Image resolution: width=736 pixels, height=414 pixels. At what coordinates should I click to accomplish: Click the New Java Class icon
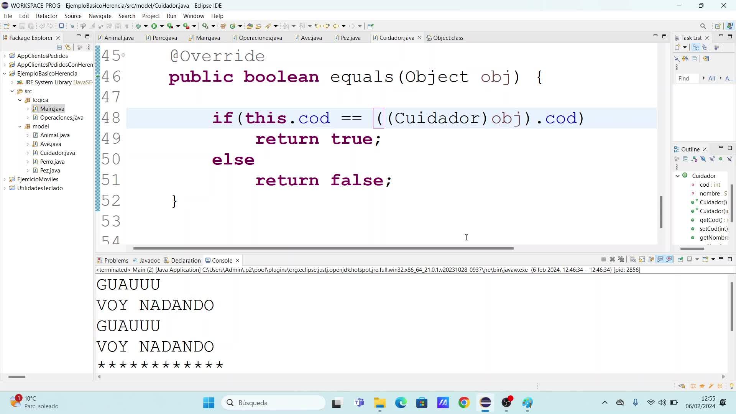click(x=232, y=26)
